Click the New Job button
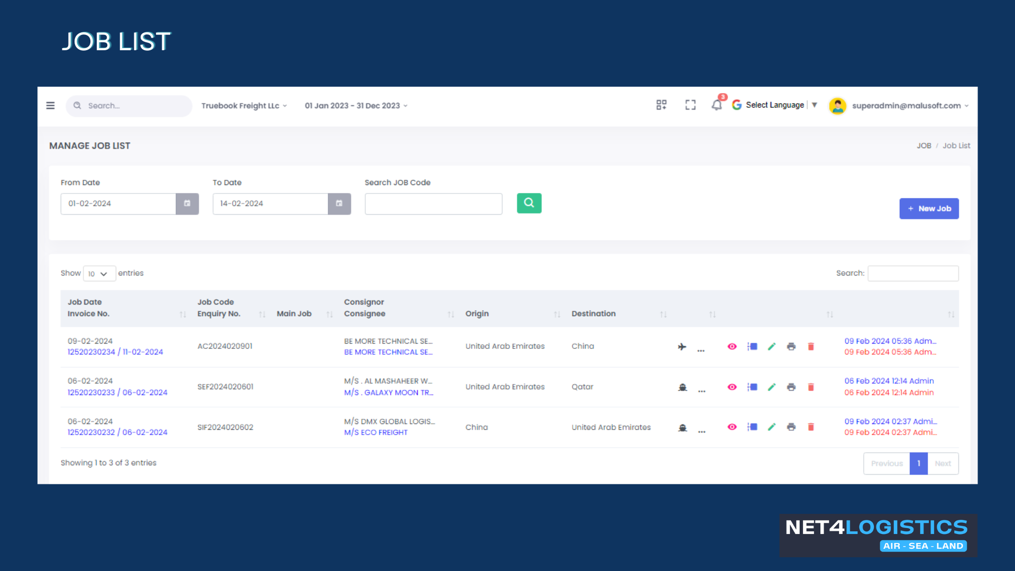This screenshot has width=1015, height=571. (929, 209)
